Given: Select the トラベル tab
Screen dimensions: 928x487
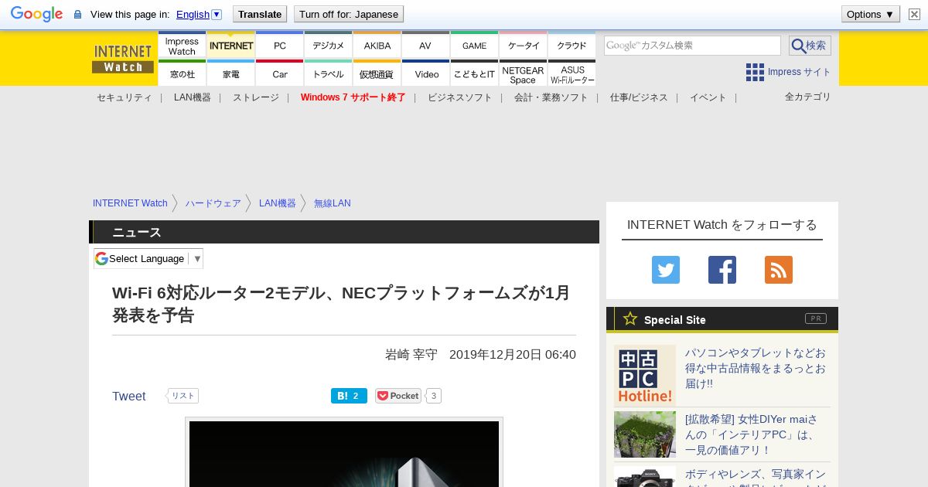Looking at the screenshot, I should 328,73.
